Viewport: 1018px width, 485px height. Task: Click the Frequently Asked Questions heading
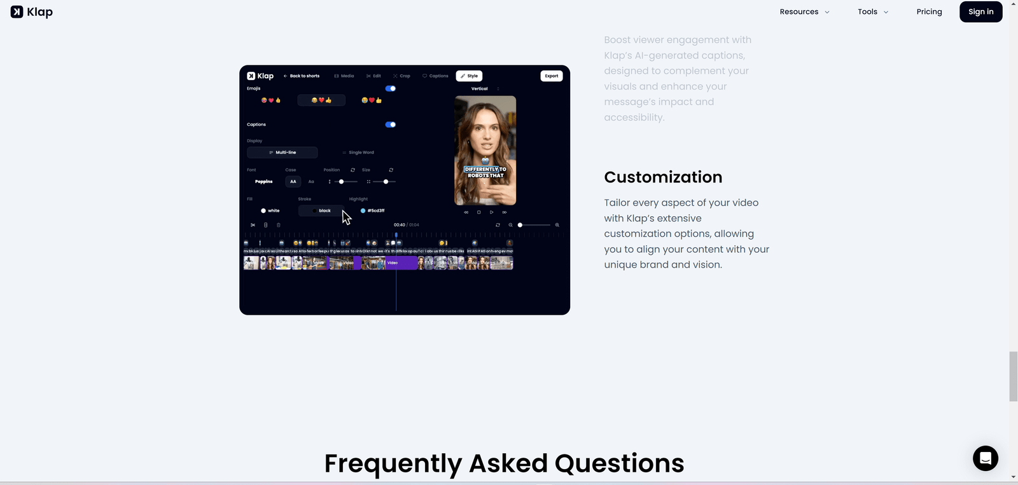pyautogui.click(x=505, y=463)
